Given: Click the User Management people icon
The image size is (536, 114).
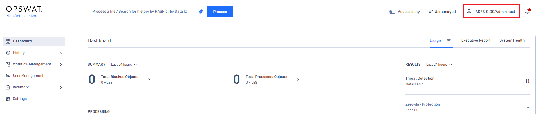Looking at the screenshot, I should click(8, 76).
